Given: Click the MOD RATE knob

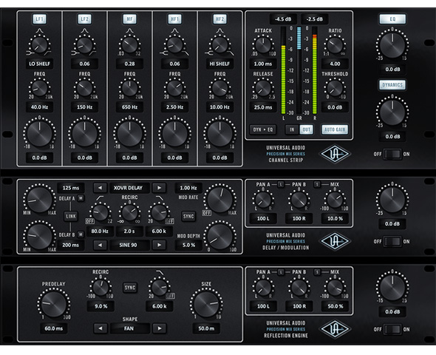Looking at the screenshot, I should pyautogui.click(x=220, y=200).
